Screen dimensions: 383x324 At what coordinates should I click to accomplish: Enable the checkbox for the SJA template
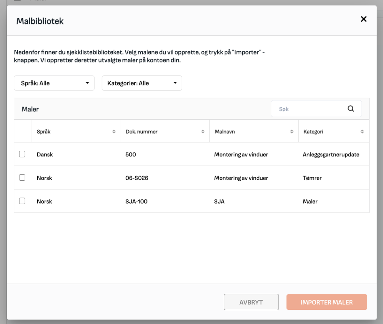22,201
